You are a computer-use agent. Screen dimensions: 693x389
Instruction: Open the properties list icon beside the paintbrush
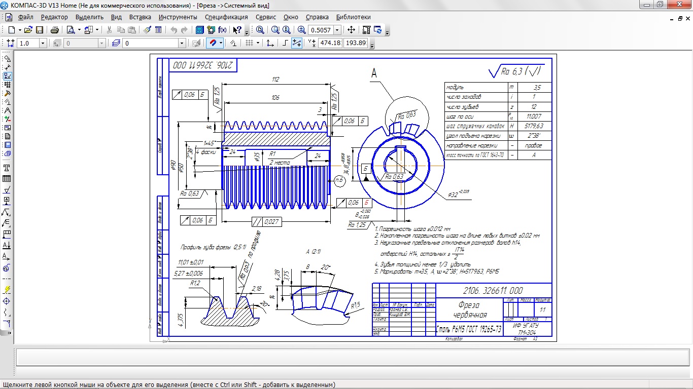(x=158, y=30)
